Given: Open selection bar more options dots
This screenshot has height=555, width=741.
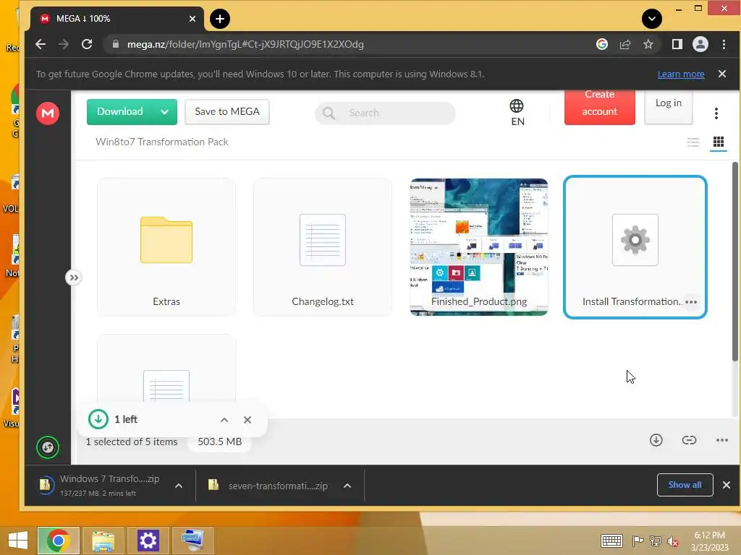Looking at the screenshot, I should click(x=721, y=440).
